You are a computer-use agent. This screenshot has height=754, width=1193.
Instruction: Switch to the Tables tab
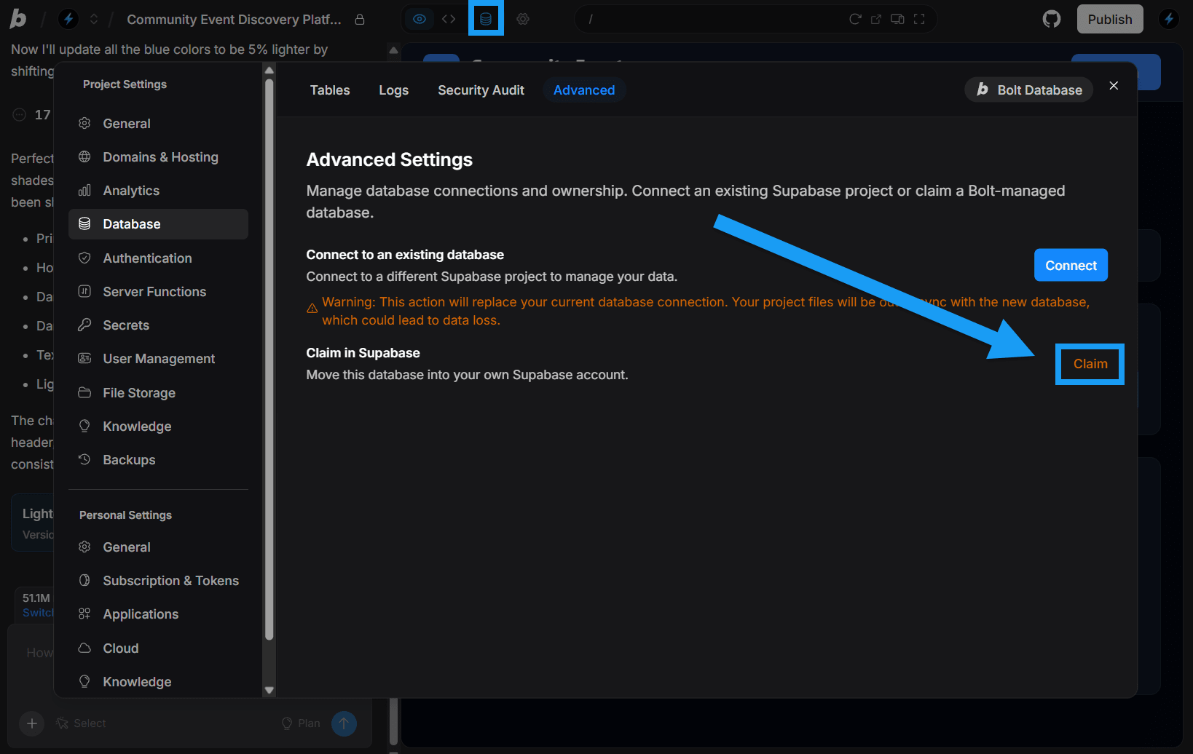(329, 90)
